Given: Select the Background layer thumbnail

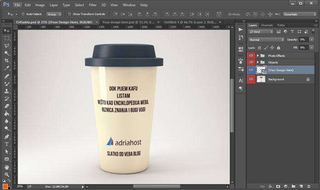Looking at the screenshot, I should click(x=261, y=79).
